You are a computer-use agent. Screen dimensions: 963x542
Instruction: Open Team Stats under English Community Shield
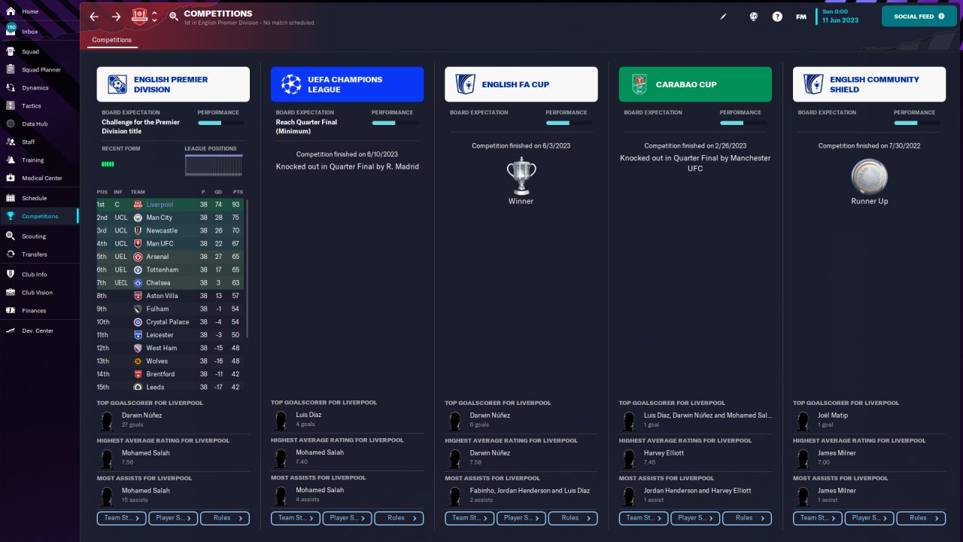[x=818, y=518]
